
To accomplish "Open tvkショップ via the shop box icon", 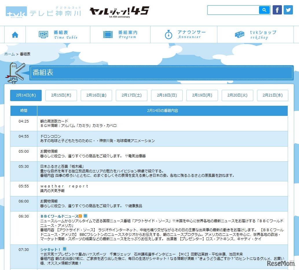I will click(240, 34).
